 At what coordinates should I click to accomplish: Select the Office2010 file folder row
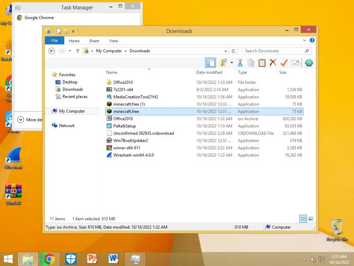[204, 82]
